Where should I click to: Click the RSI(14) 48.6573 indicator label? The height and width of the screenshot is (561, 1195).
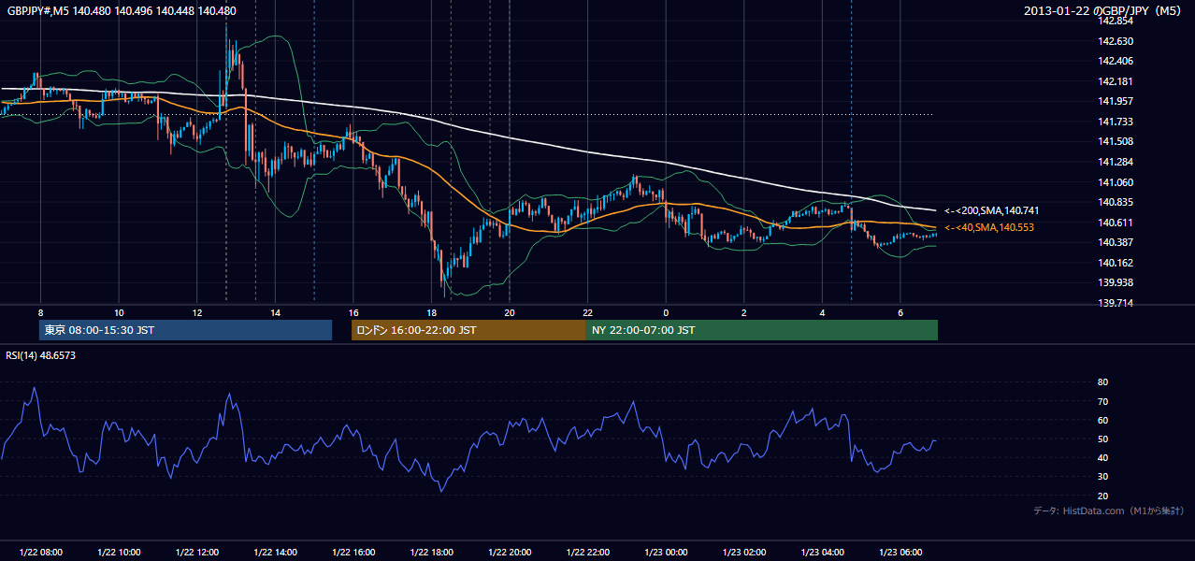click(x=41, y=355)
